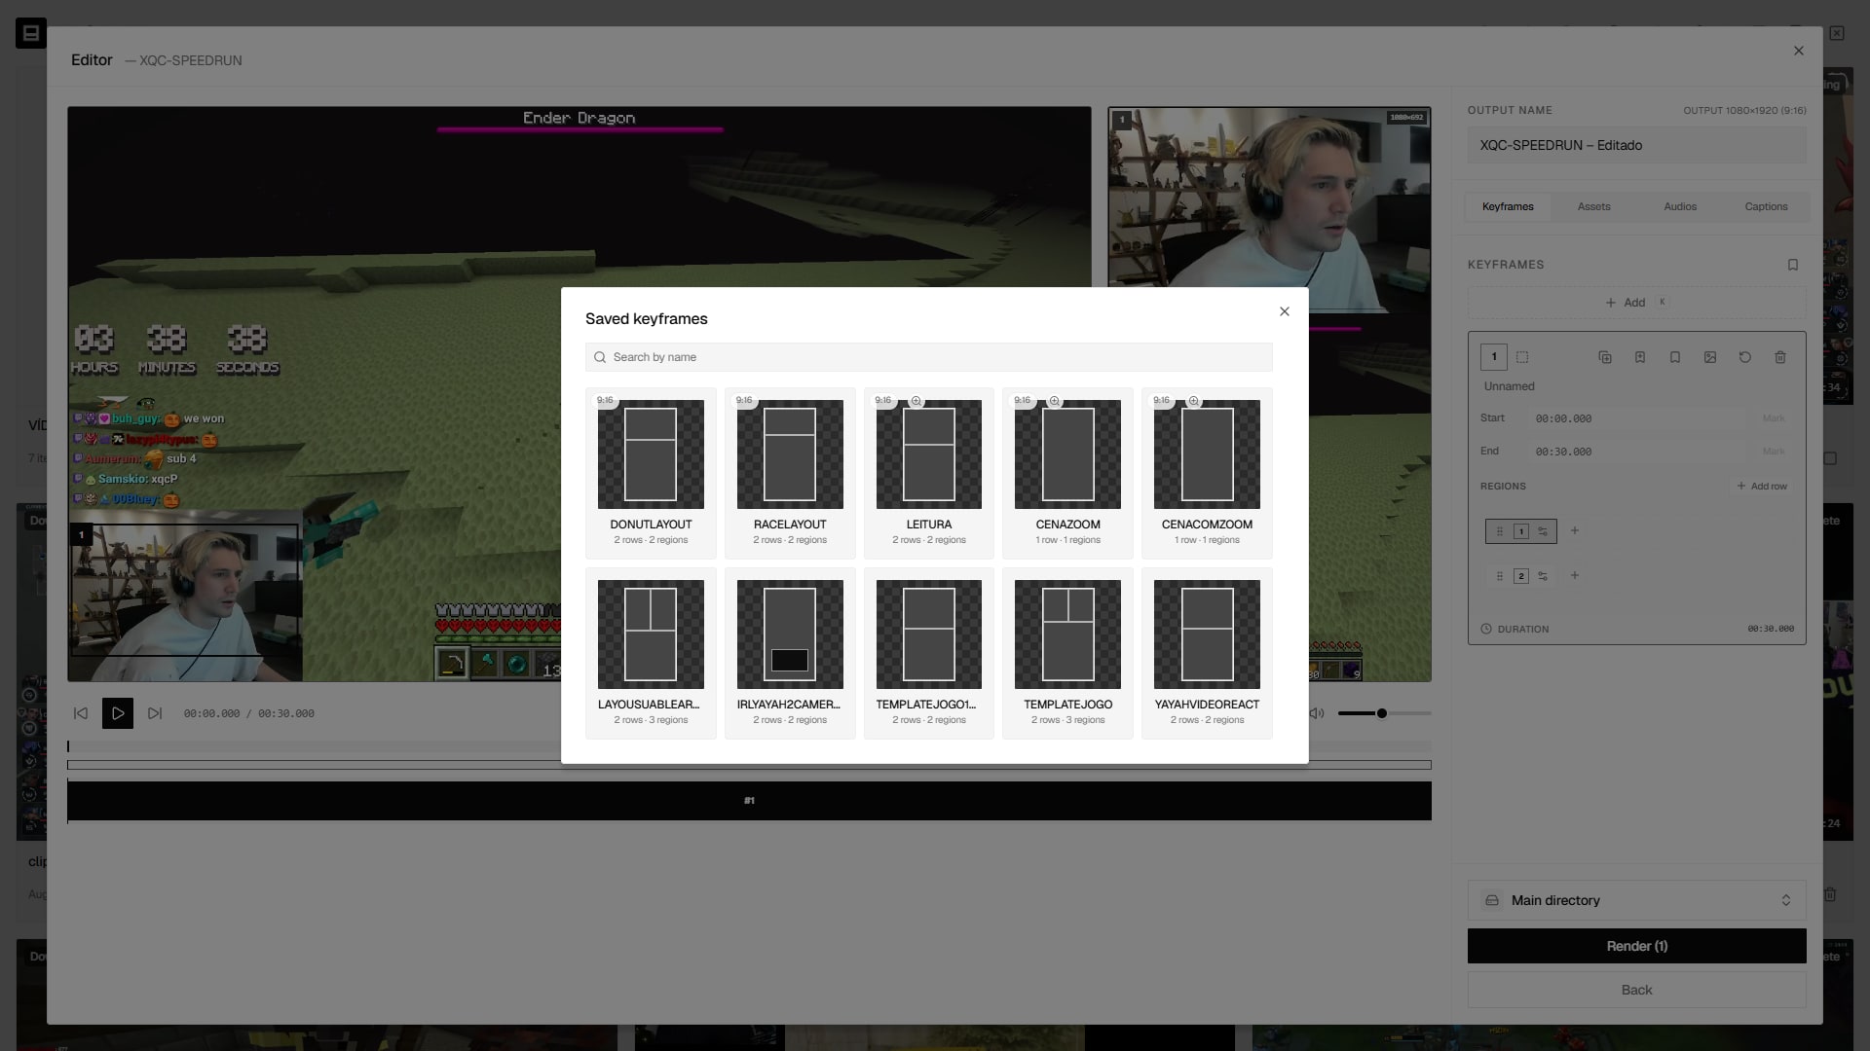Select the CENACOMZOOM saved keyframe
1870x1051 pixels.
coord(1207,472)
